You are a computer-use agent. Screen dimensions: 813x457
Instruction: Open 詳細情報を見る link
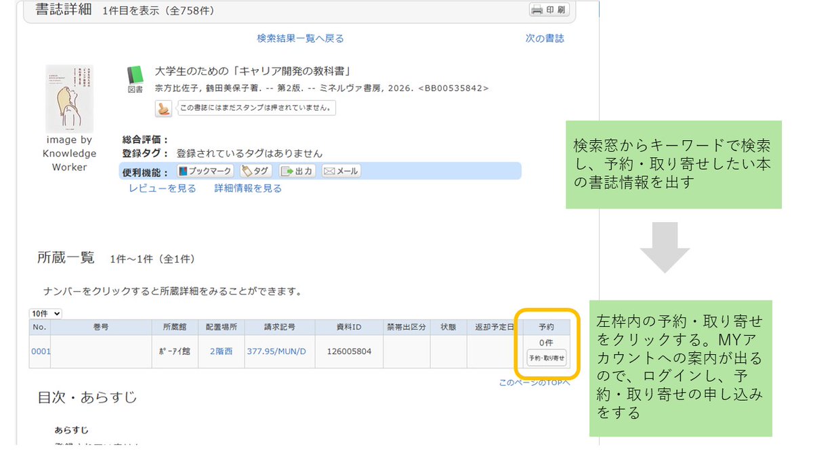click(x=248, y=189)
